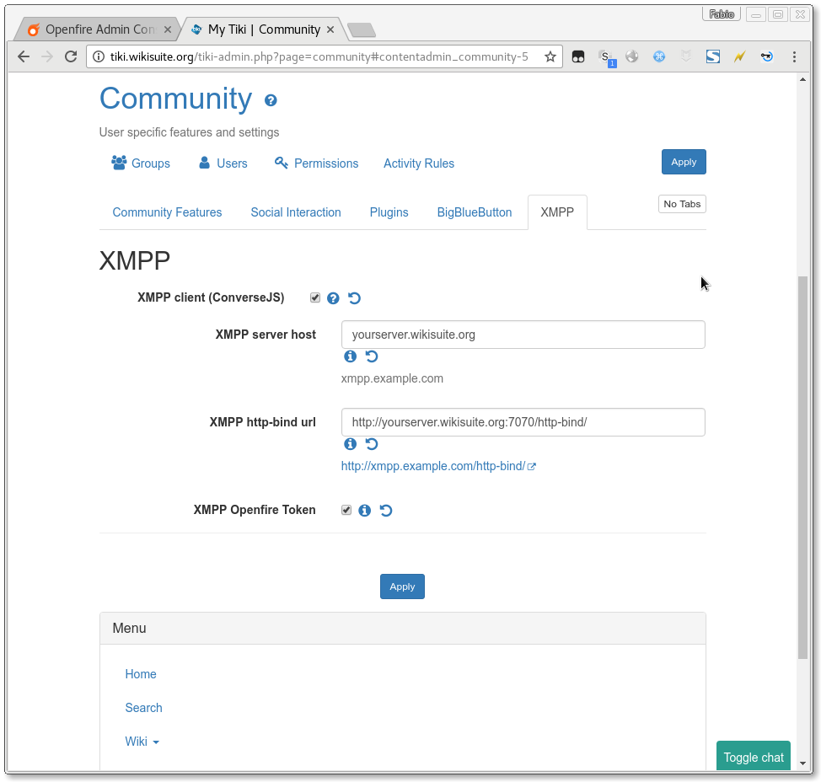Open the Social Interaction tab
The height and width of the screenshot is (782, 821).
(296, 212)
